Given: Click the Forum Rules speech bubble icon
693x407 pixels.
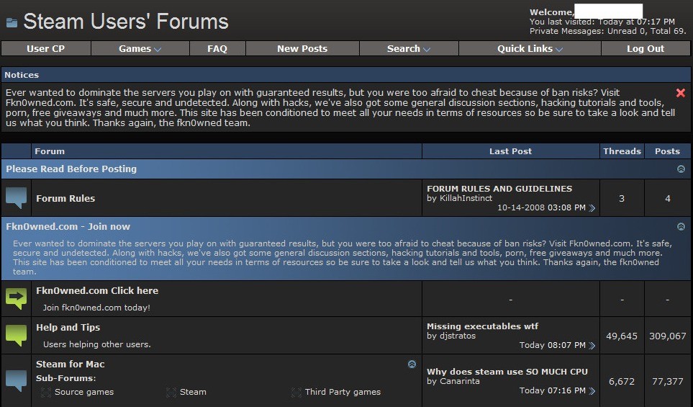Looking at the screenshot, I should [x=17, y=198].
